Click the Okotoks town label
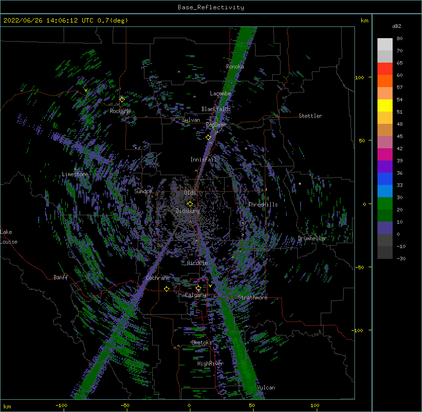 click(x=202, y=343)
